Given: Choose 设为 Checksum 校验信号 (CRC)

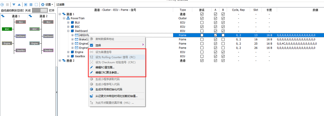Looking at the screenshot, I should pyautogui.click(x=117, y=62).
